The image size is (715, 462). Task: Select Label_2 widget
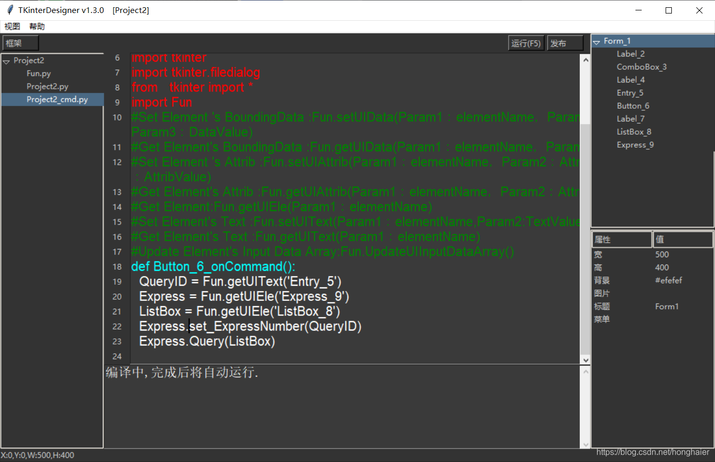pos(630,54)
